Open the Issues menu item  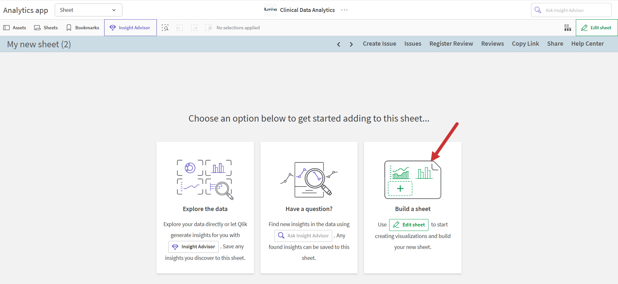[x=413, y=44]
